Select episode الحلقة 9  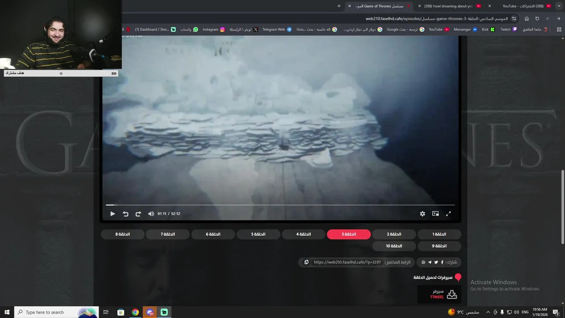[x=439, y=246]
